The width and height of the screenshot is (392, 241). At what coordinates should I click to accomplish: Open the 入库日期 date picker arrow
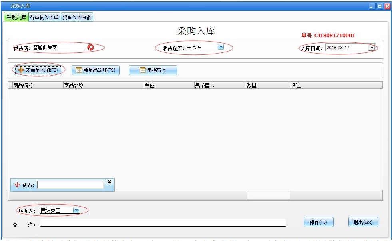(372, 48)
